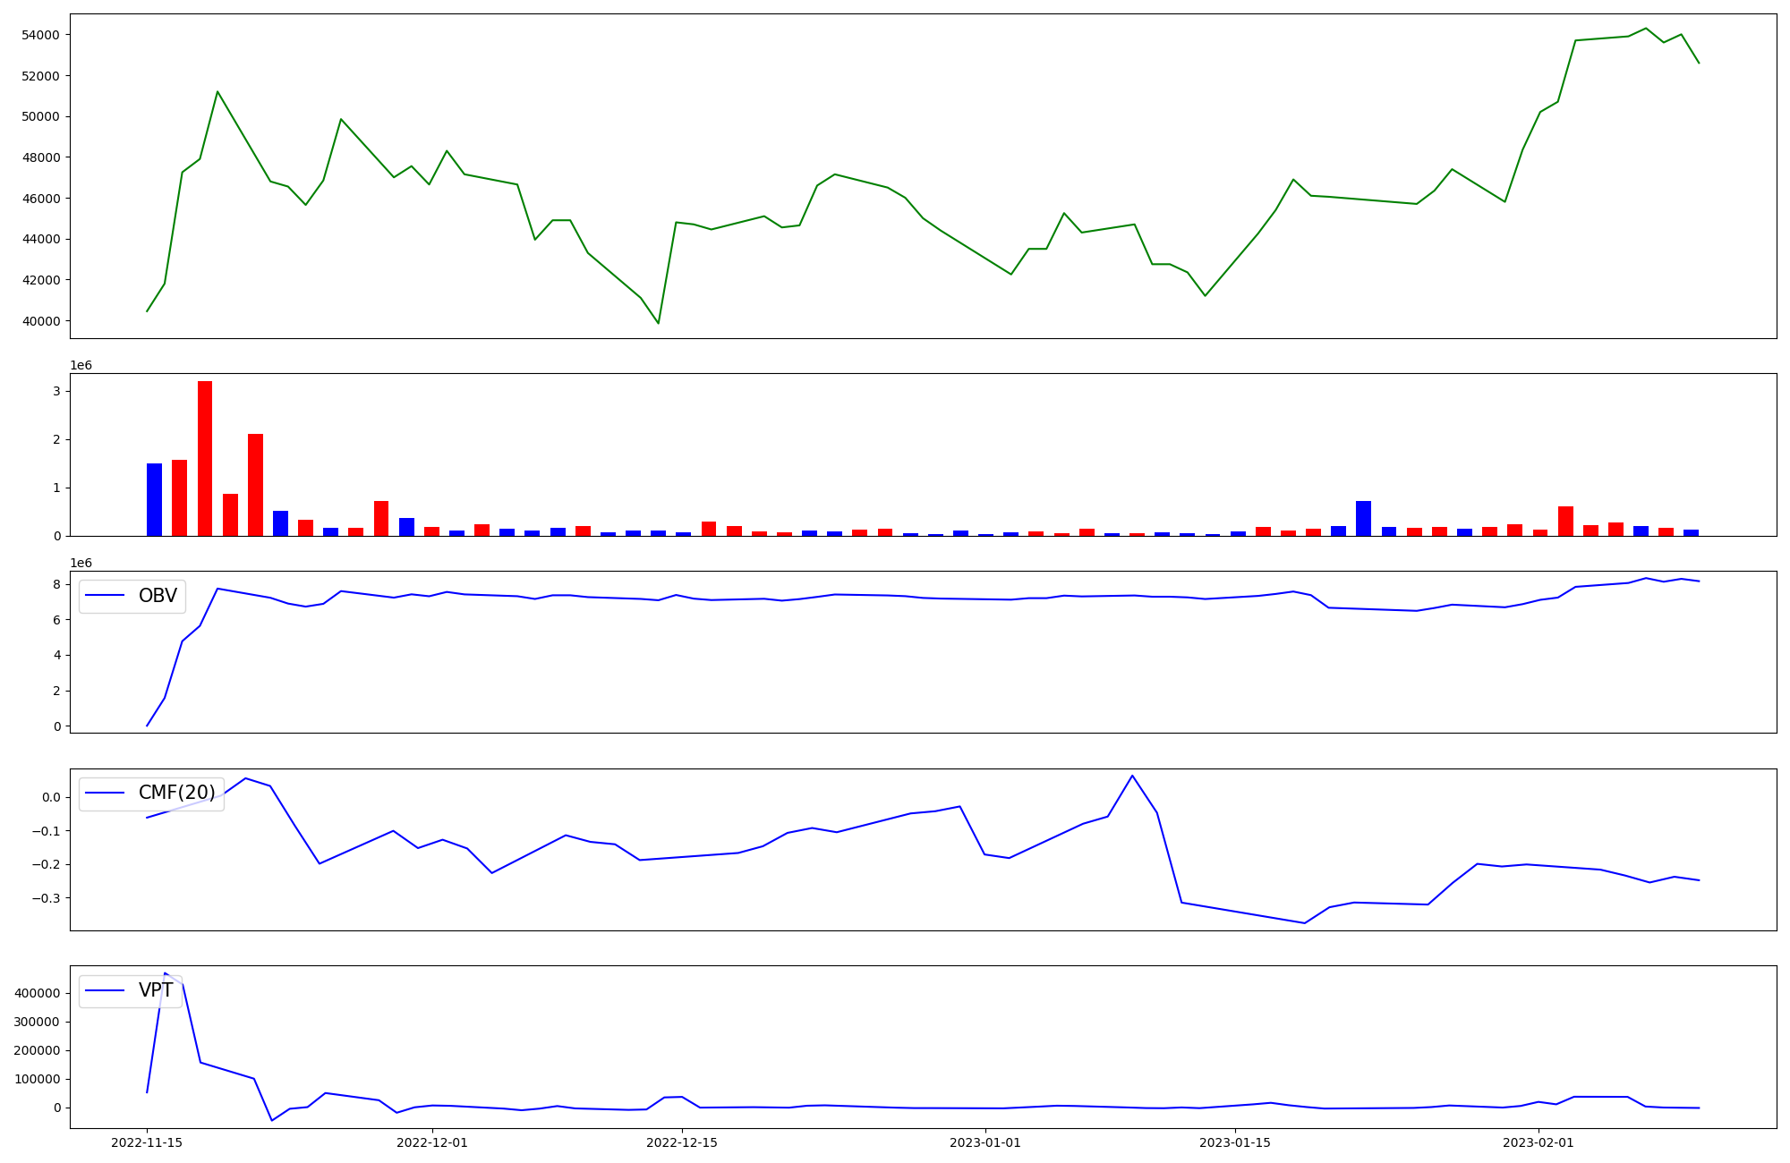The image size is (1790, 1163).
Task: Click the 1e6 multiplier above volume chart
Action: click(x=81, y=365)
